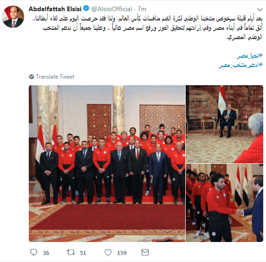Open the large team group photo
This screenshot has width=266, height=262.
pyautogui.click(x=107, y=163)
